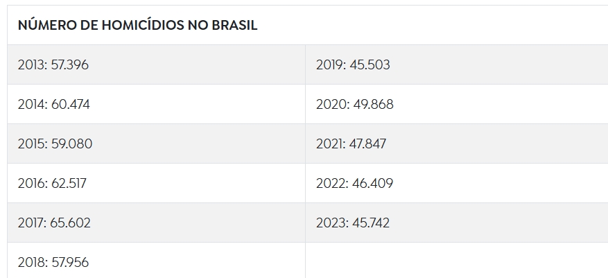Select the 2018: 57.956 cell
Viewport: 608px width, 278px height.
(156, 260)
